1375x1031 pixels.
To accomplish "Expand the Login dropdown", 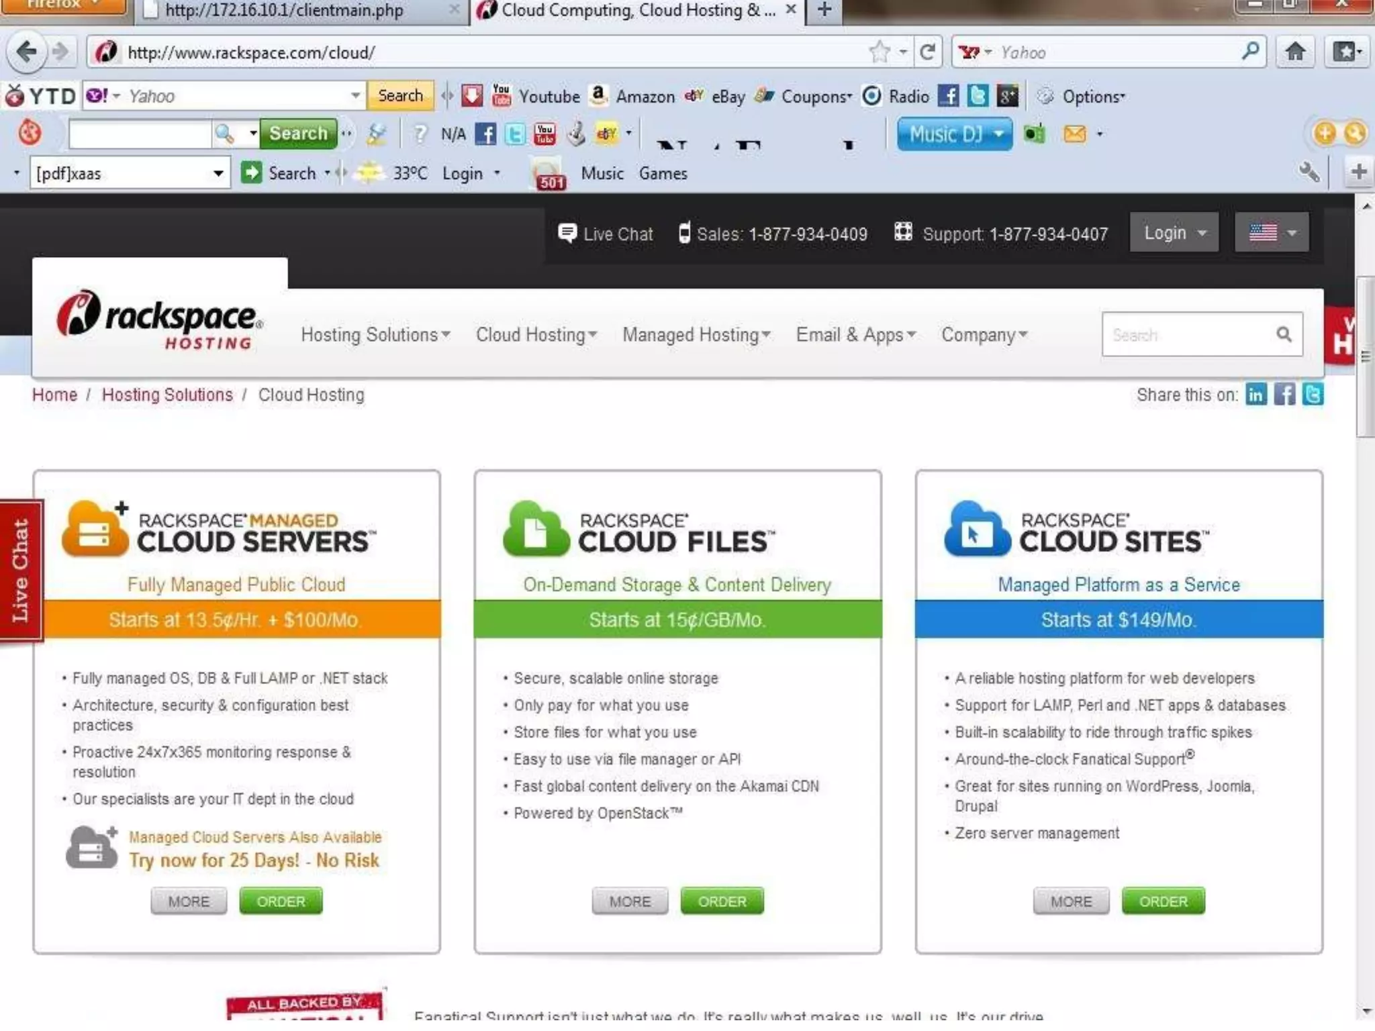I will coord(1174,233).
